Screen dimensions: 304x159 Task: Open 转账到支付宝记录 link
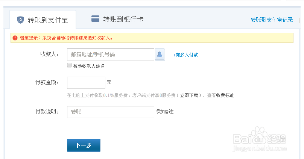click(272, 20)
